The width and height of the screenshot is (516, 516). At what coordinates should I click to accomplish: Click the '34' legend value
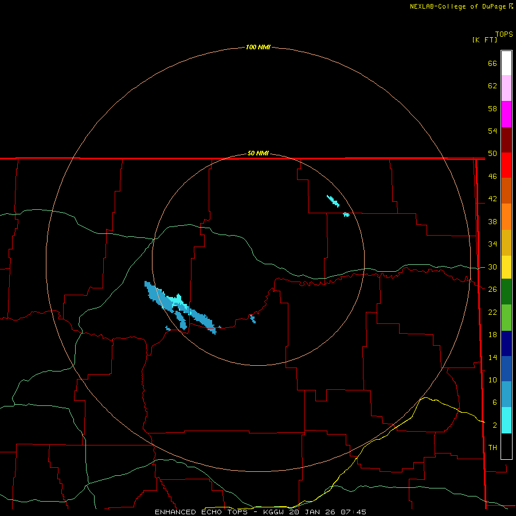point(492,244)
